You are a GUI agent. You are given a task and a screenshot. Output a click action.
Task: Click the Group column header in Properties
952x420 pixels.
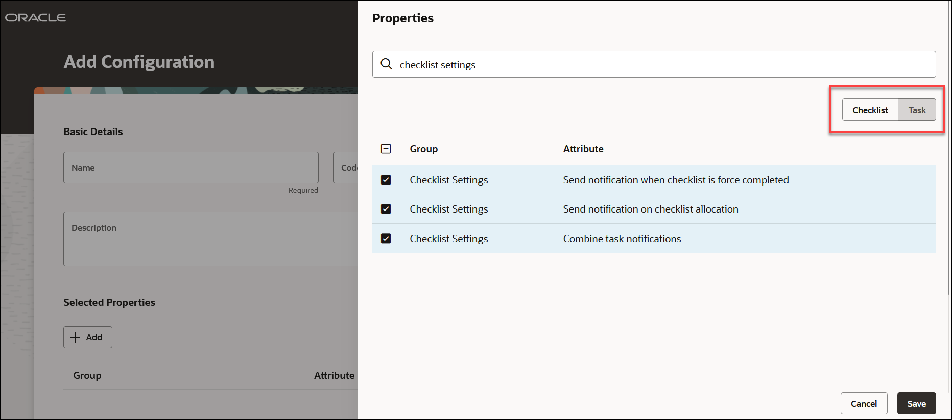pos(423,149)
